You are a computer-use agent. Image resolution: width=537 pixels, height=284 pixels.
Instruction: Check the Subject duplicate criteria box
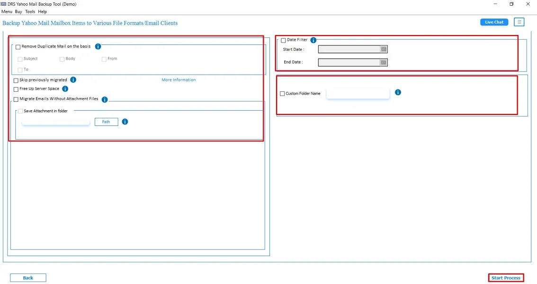(x=19, y=59)
